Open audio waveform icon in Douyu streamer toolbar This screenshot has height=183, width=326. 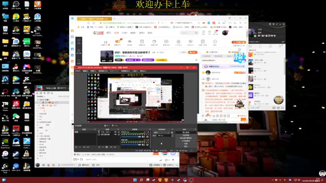pyautogui.click(x=130, y=41)
